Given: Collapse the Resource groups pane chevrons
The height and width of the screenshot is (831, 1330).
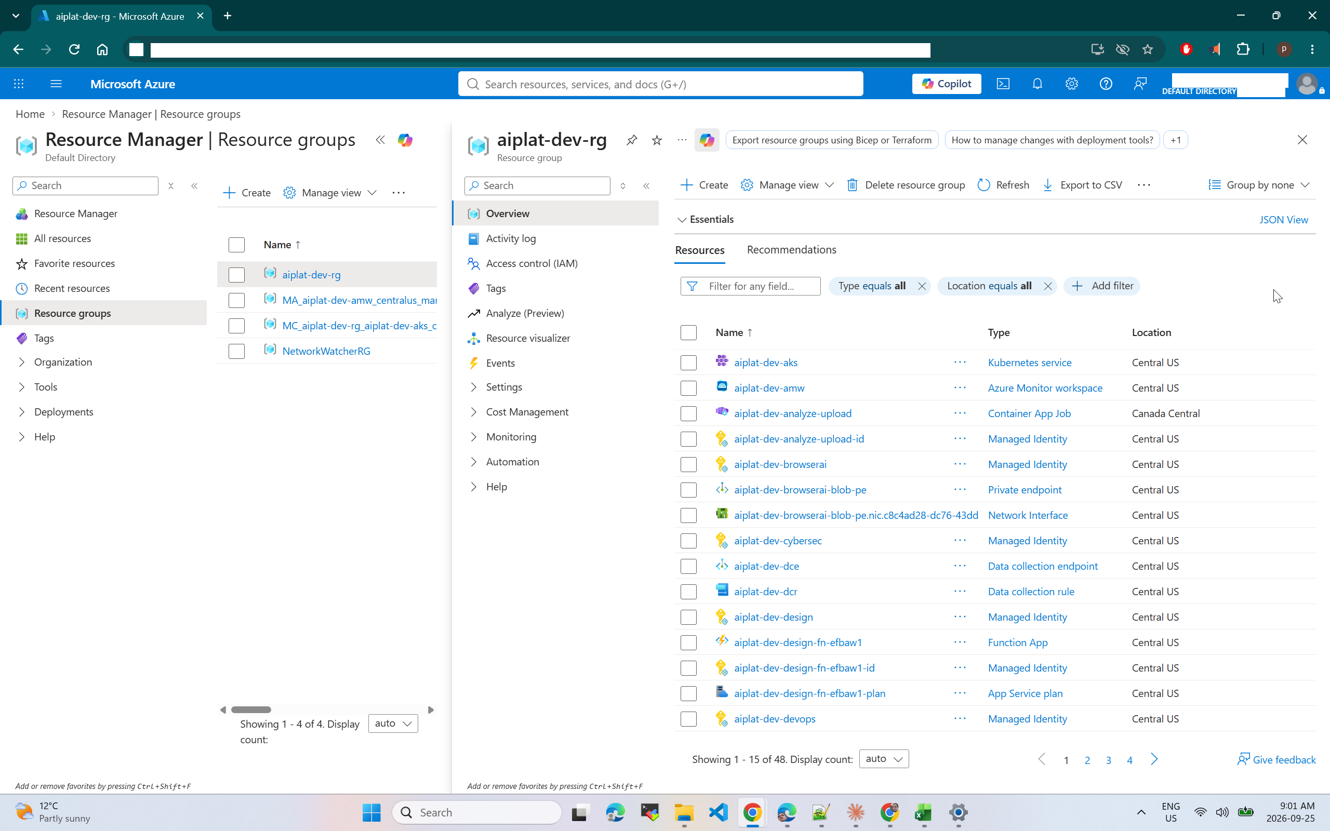Looking at the screenshot, I should (x=380, y=140).
